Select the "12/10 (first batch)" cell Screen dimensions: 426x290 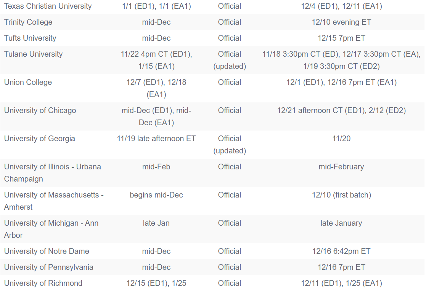(341, 195)
